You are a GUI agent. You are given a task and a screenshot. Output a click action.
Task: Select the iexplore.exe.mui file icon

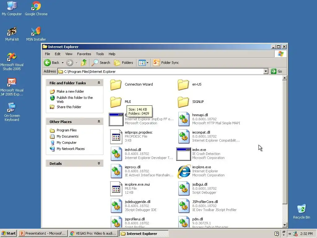(116, 189)
